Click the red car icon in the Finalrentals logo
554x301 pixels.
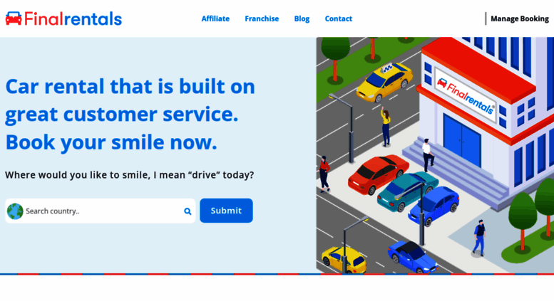14,19
